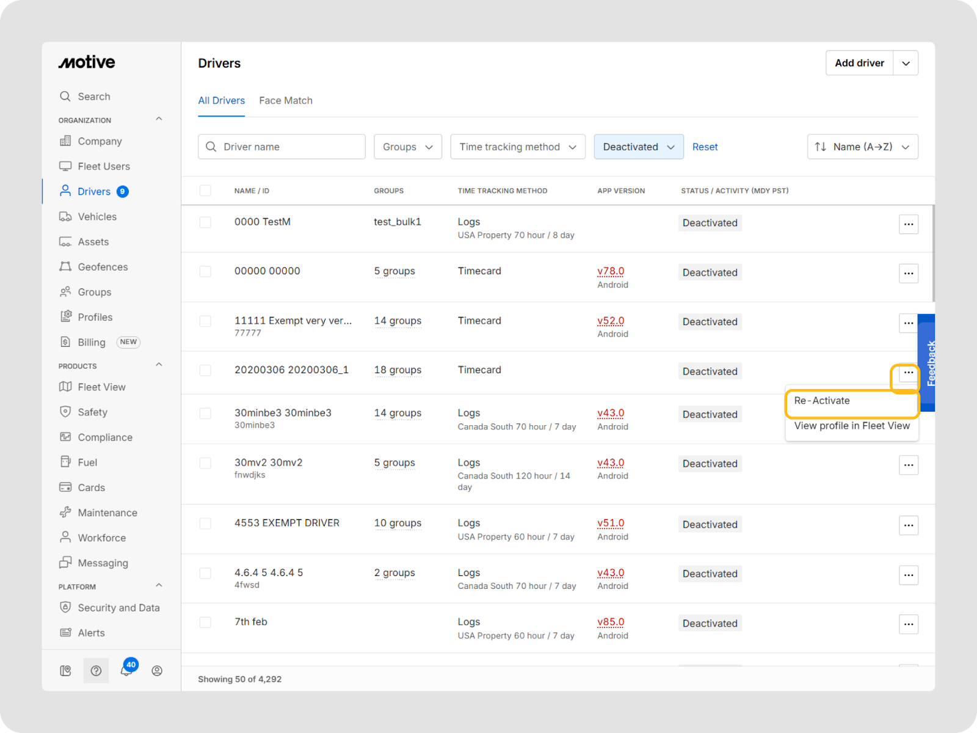Click the help question mark icon

click(x=96, y=671)
